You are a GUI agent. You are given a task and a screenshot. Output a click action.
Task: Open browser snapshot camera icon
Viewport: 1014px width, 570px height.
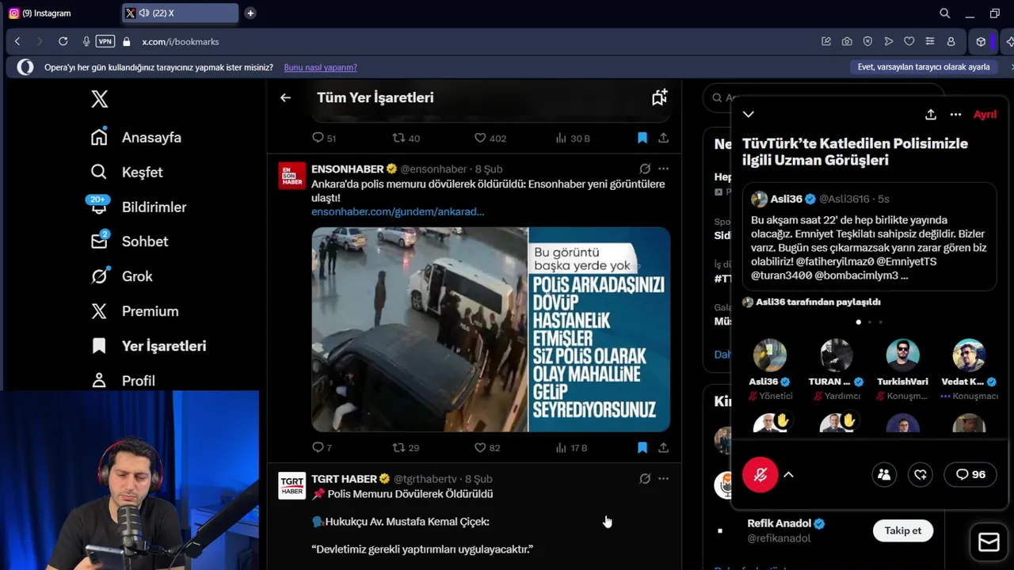tap(847, 41)
